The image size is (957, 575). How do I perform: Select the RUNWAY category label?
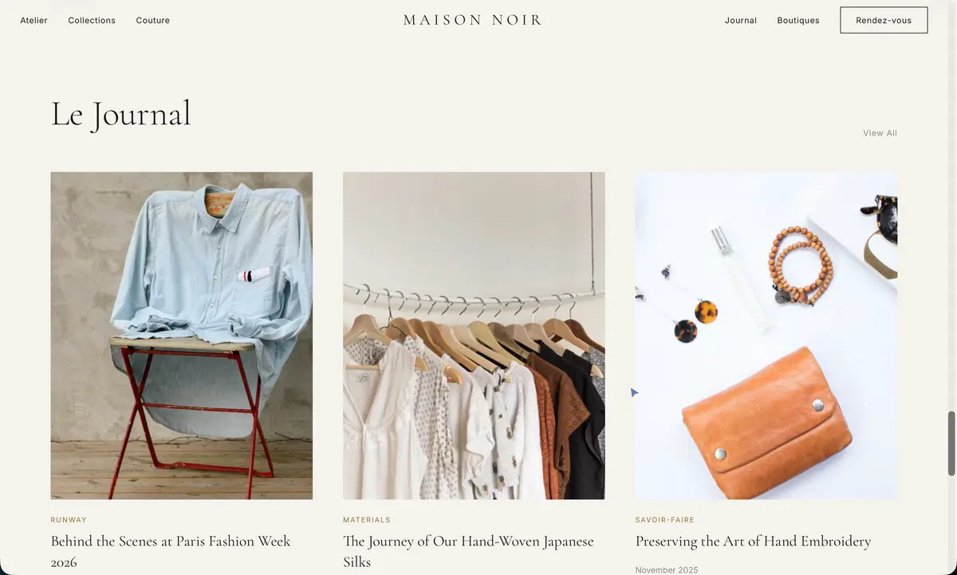69,520
